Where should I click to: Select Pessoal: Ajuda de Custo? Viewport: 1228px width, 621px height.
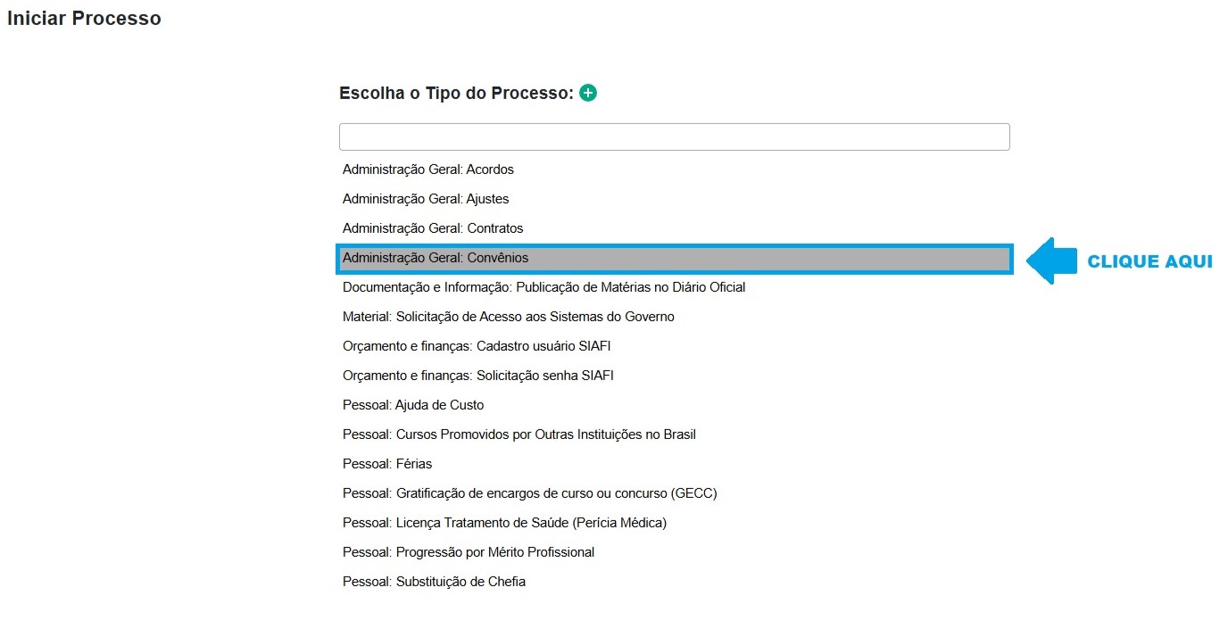pos(413,405)
